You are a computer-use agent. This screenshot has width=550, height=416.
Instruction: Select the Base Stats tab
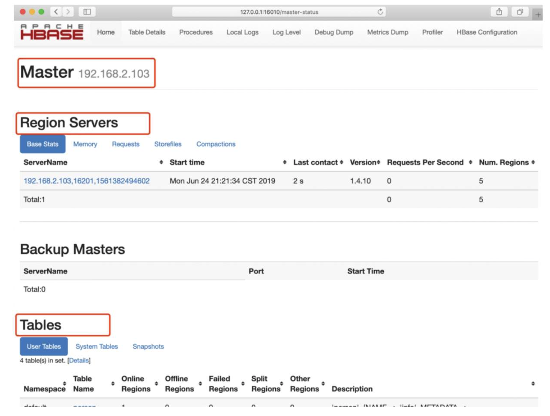point(43,144)
